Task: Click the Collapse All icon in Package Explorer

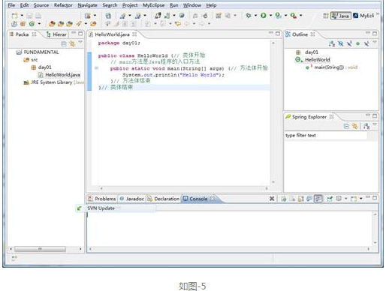Action: (x=64, y=44)
